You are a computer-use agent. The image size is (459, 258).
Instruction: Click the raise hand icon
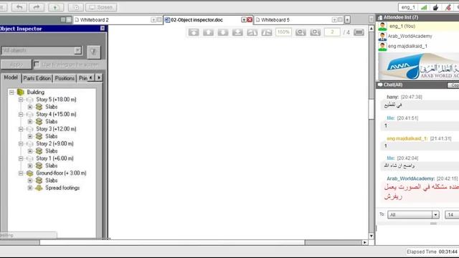[435, 7]
